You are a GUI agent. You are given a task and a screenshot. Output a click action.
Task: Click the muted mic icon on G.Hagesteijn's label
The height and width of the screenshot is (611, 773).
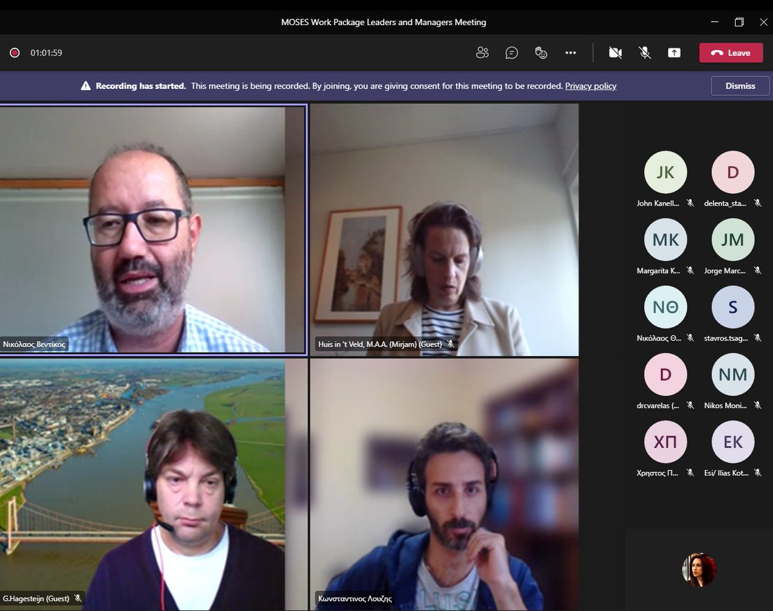78,599
